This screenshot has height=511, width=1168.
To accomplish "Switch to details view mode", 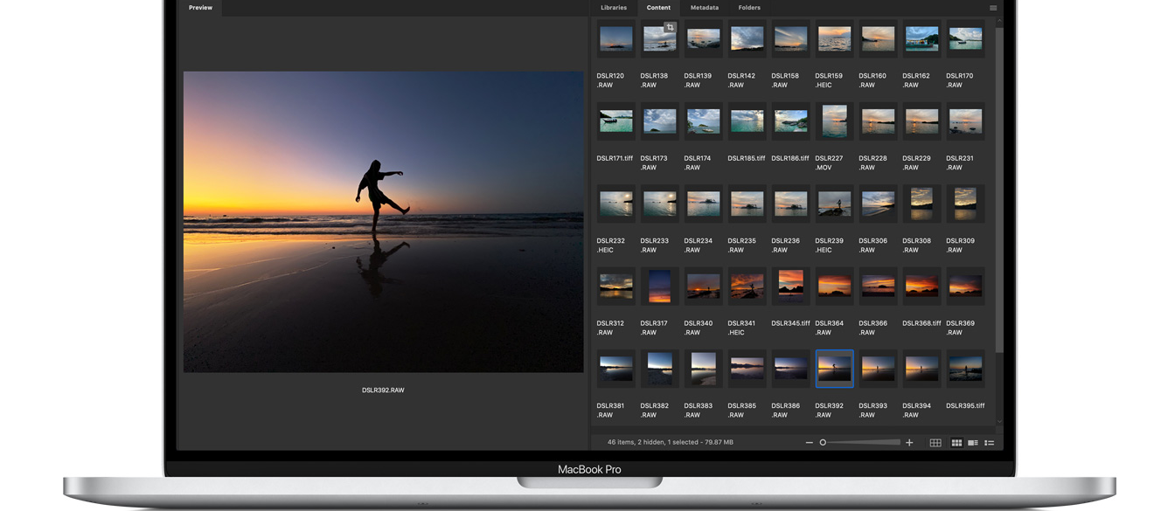I will coord(973,443).
